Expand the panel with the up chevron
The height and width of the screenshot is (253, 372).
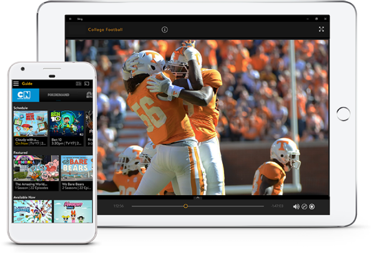click(x=198, y=198)
